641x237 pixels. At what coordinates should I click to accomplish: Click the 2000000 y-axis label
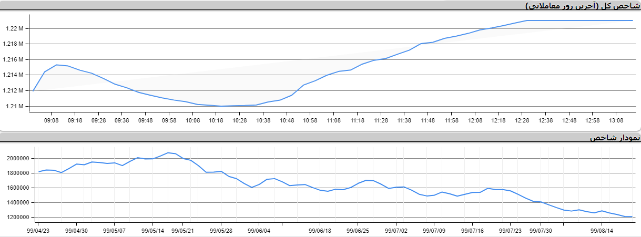[x=18, y=158]
